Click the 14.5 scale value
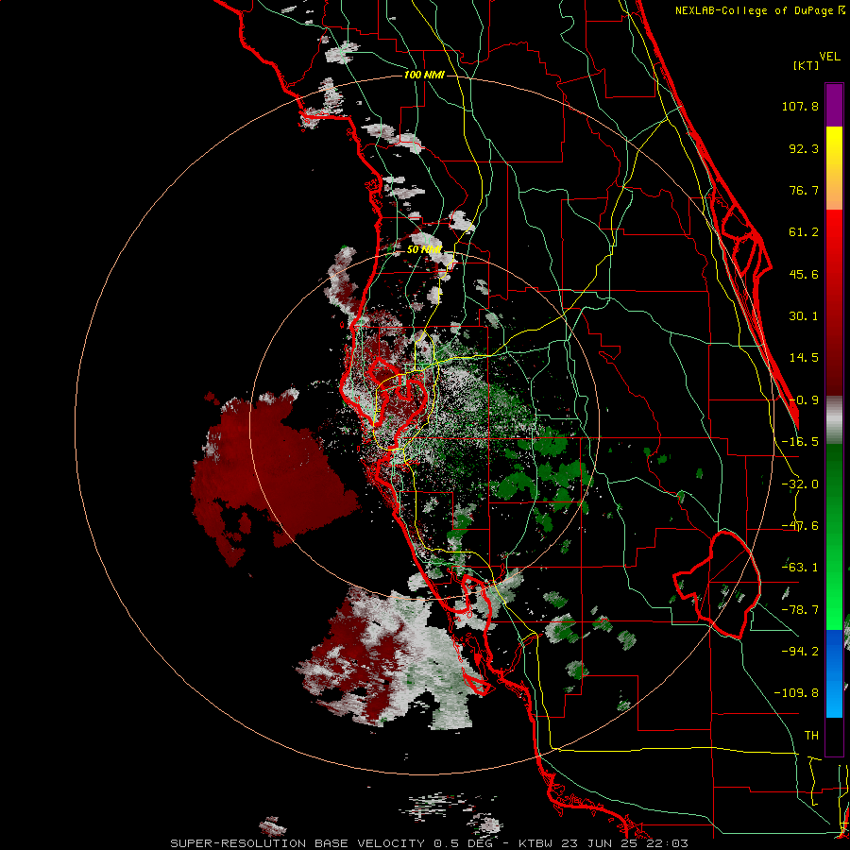The width and height of the screenshot is (850, 850). pyautogui.click(x=804, y=358)
